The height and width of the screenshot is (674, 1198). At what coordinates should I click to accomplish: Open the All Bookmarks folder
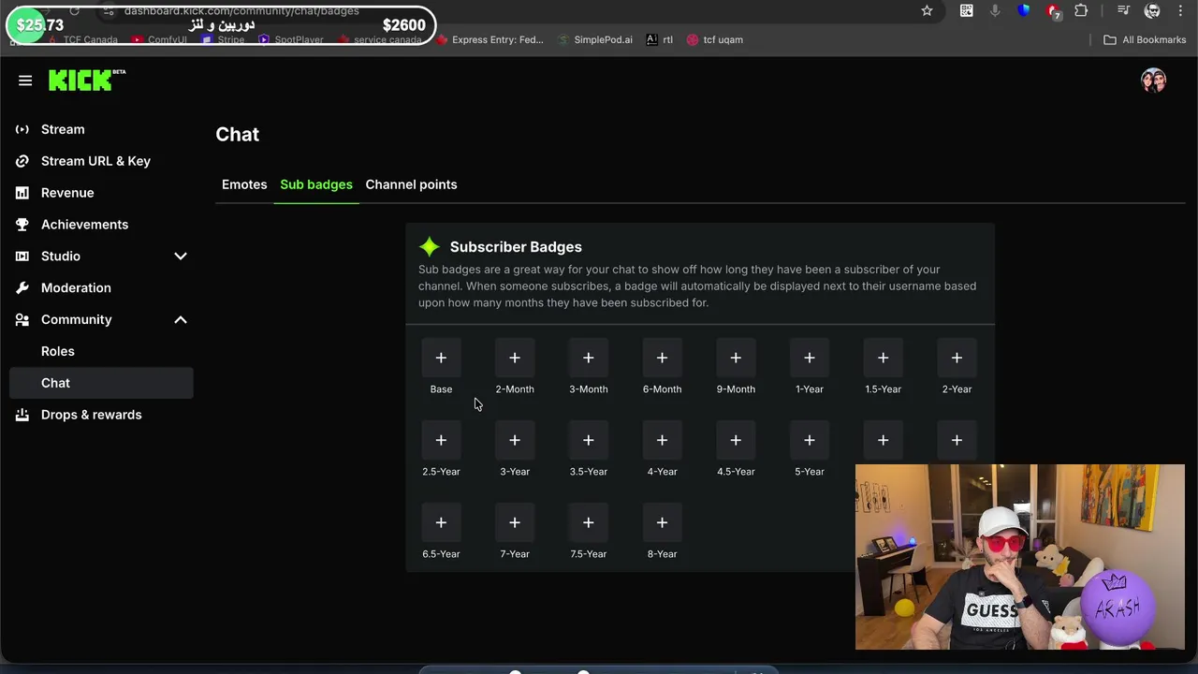(1145, 40)
